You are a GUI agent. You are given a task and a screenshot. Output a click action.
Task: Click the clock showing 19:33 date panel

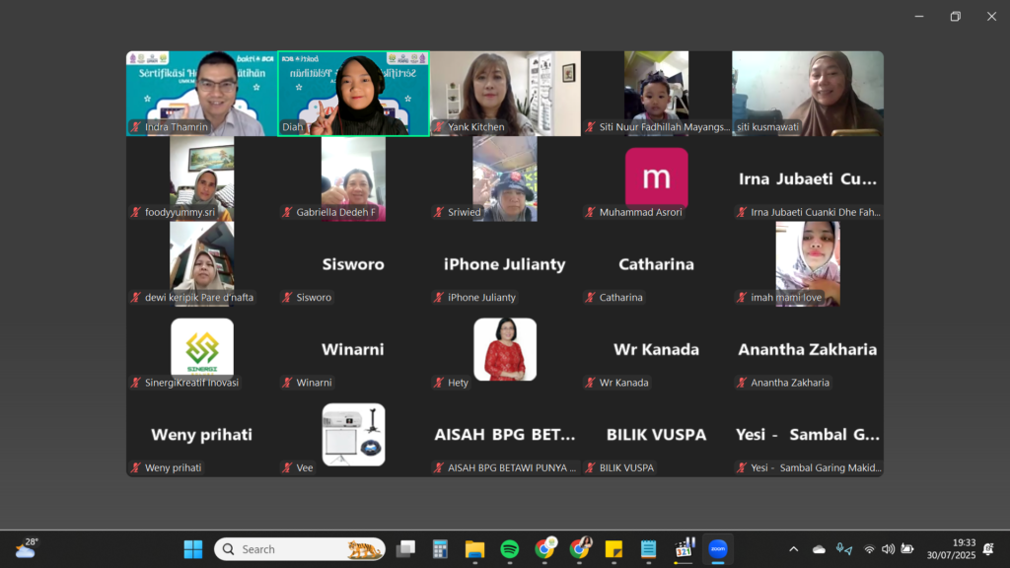(x=951, y=549)
